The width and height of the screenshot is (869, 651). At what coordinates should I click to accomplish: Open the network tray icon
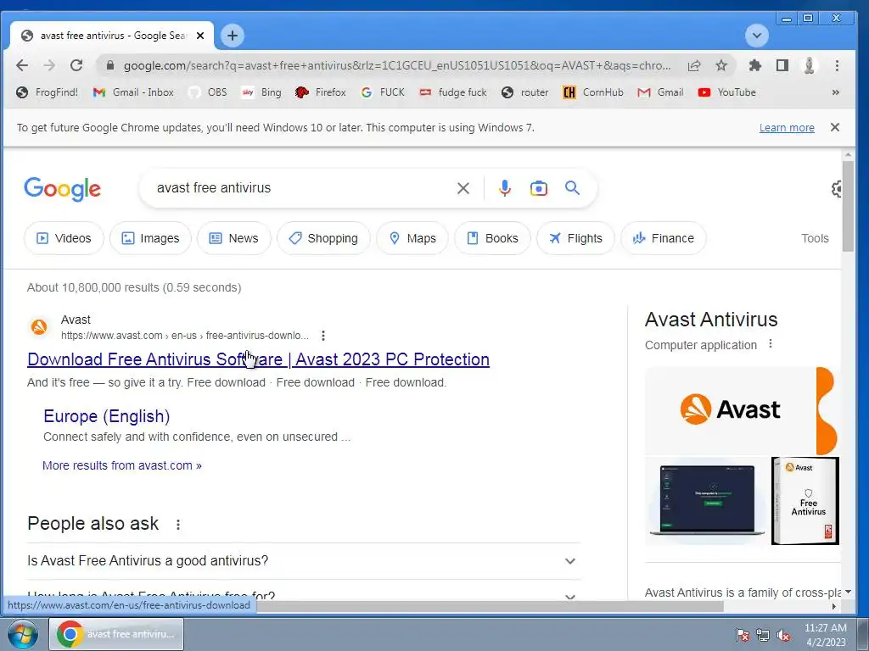click(763, 635)
